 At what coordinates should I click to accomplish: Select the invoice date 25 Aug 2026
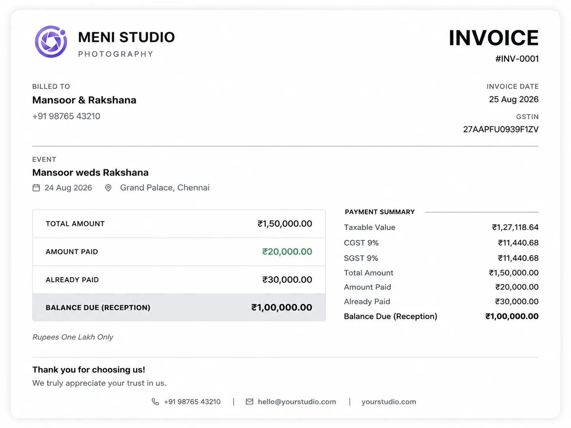coord(514,99)
